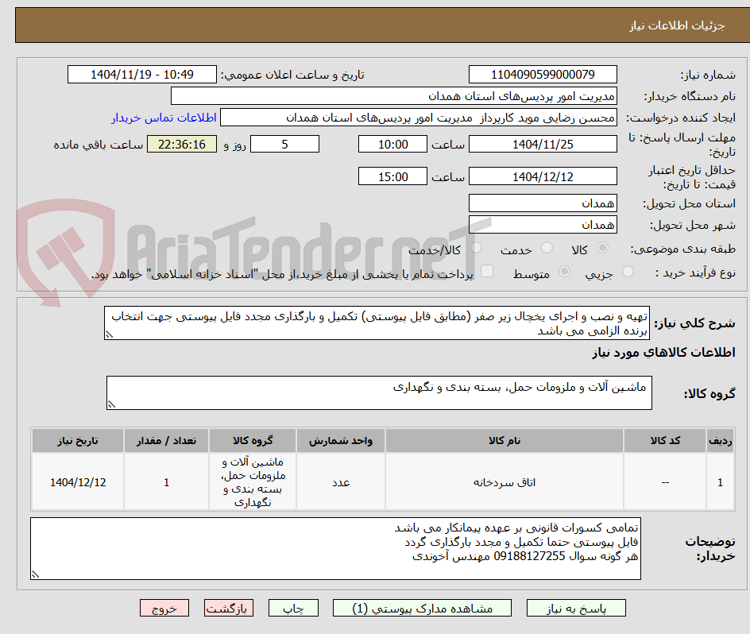Select the 'کالا/خدمت' radio button

(x=476, y=248)
